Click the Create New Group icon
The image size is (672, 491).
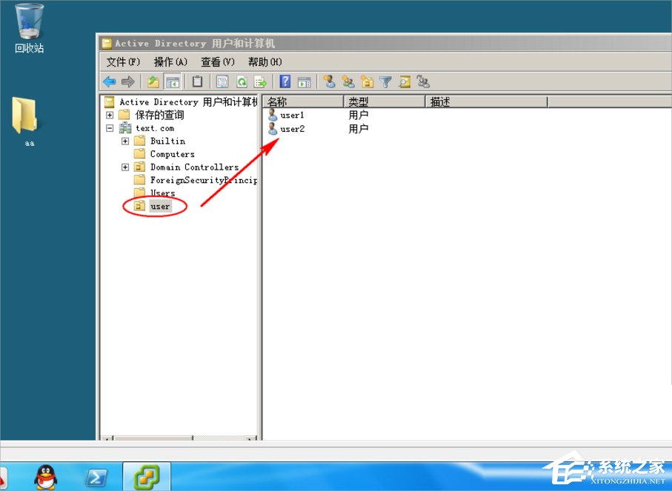point(348,81)
